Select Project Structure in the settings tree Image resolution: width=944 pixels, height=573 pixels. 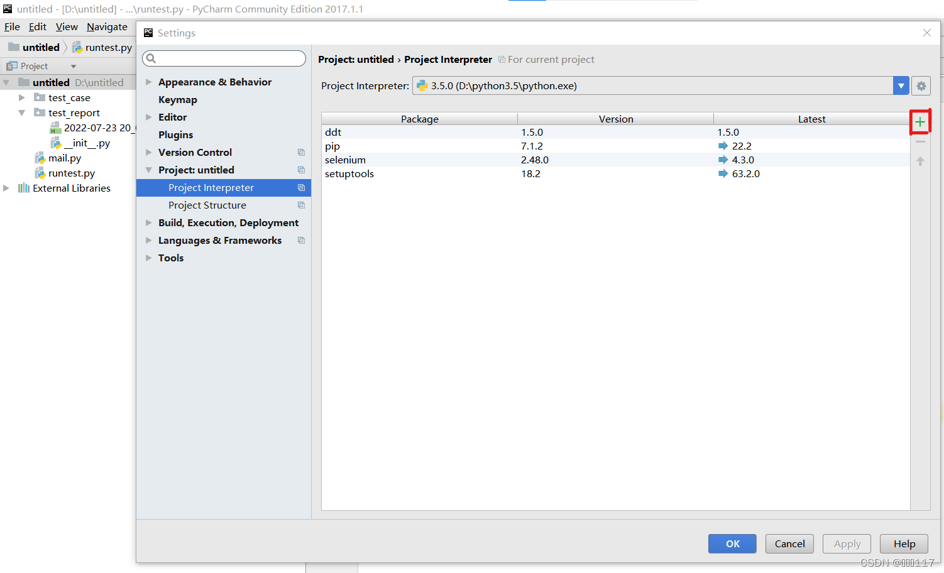[207, 205]
